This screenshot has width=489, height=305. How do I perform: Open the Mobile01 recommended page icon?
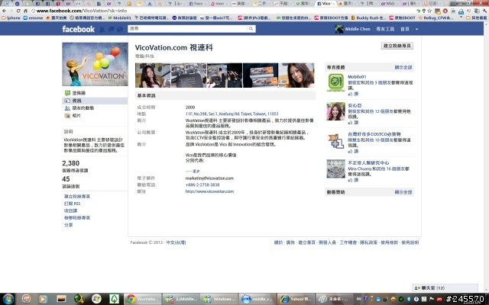pos(336,82)
